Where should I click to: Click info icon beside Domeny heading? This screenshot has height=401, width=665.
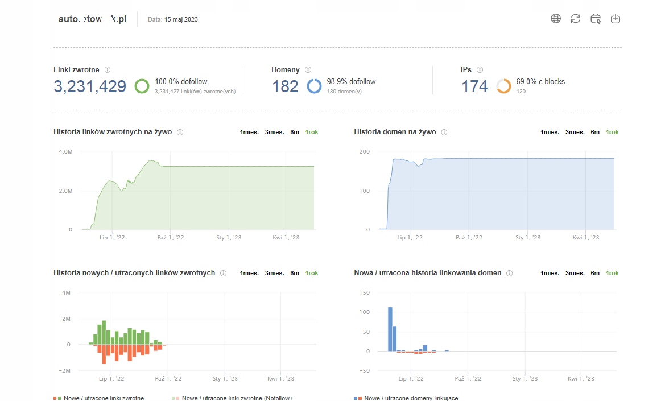click(x=308, y=70)
